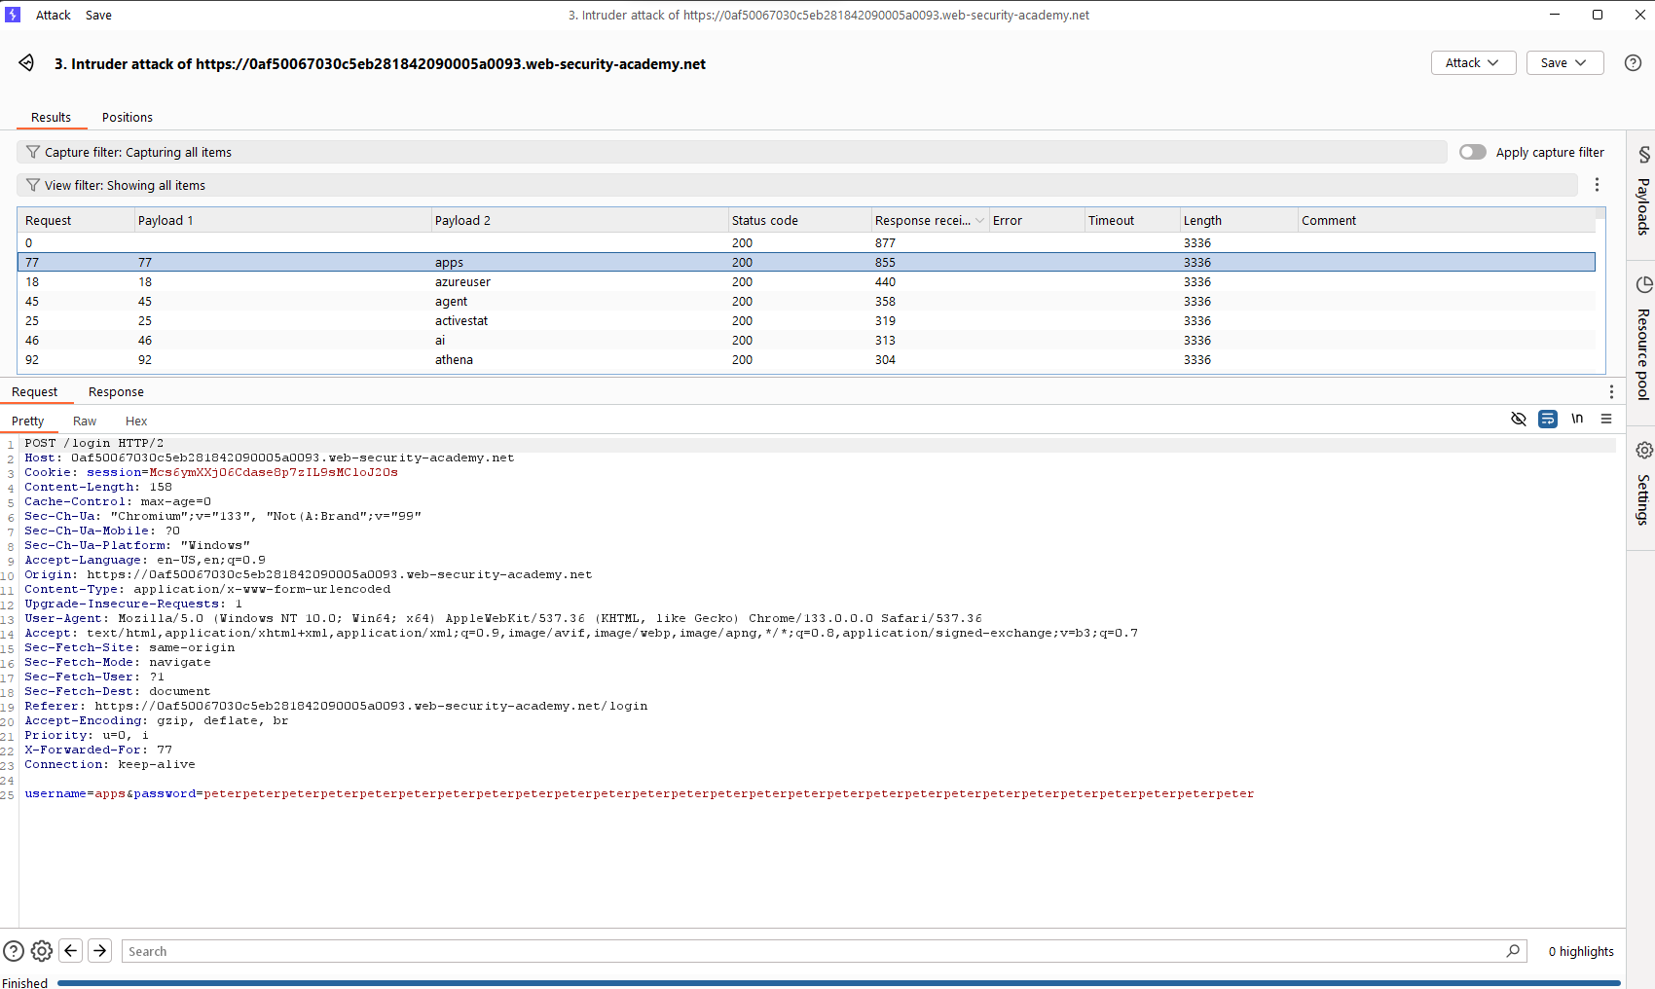Image resolution: width=1655 pixels, height=989 pixels.
Task: Click Capture filter: Capturing all items bar
Action: 732,152
